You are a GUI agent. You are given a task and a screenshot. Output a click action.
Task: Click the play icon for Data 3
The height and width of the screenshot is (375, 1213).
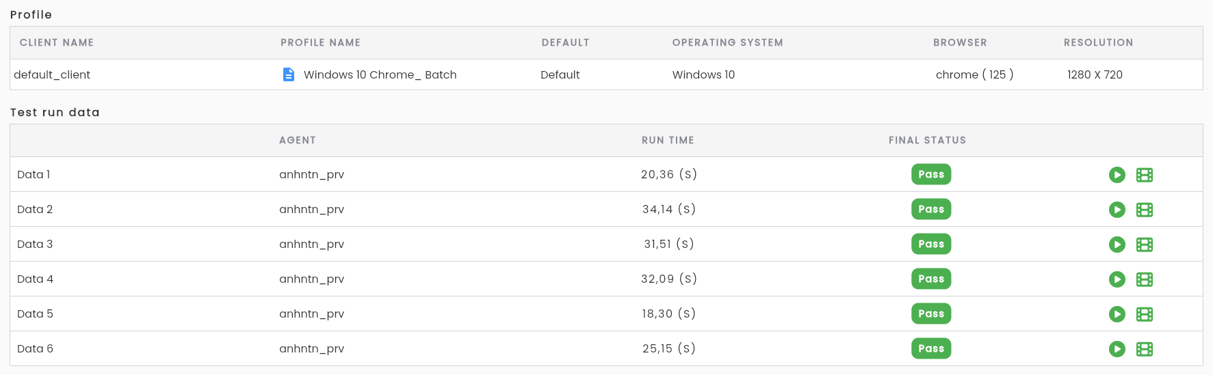[1117, 245]
